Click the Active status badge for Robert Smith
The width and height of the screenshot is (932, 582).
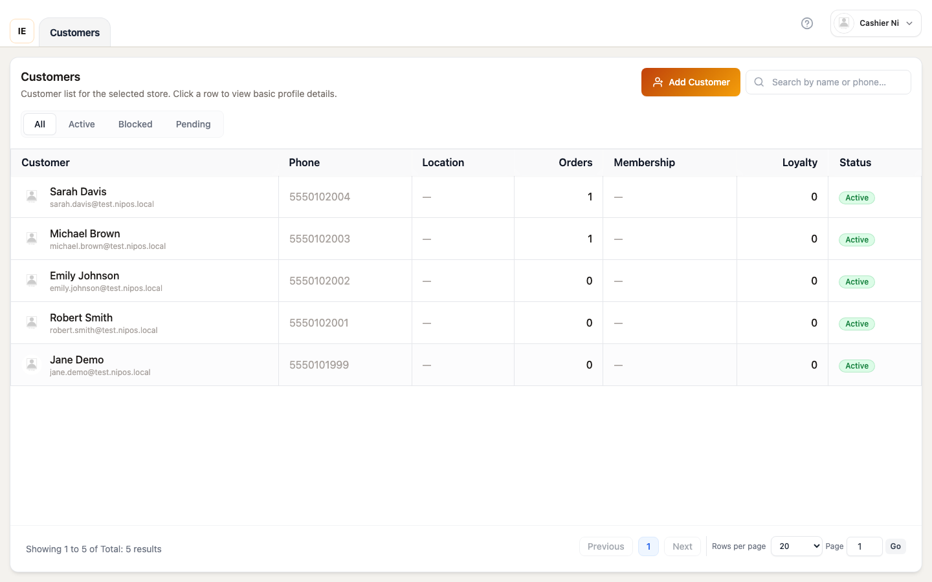tap(857, 324)
